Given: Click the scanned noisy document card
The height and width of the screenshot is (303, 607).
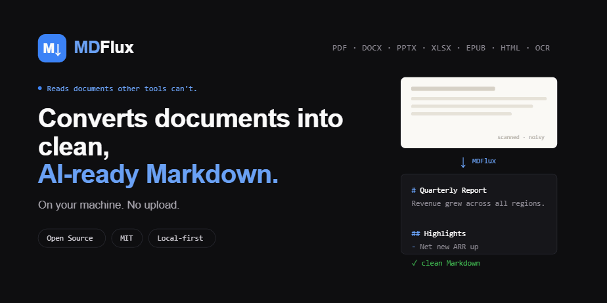Looking at the screenshot, I should pyautogui.click(x=479, y=112).
